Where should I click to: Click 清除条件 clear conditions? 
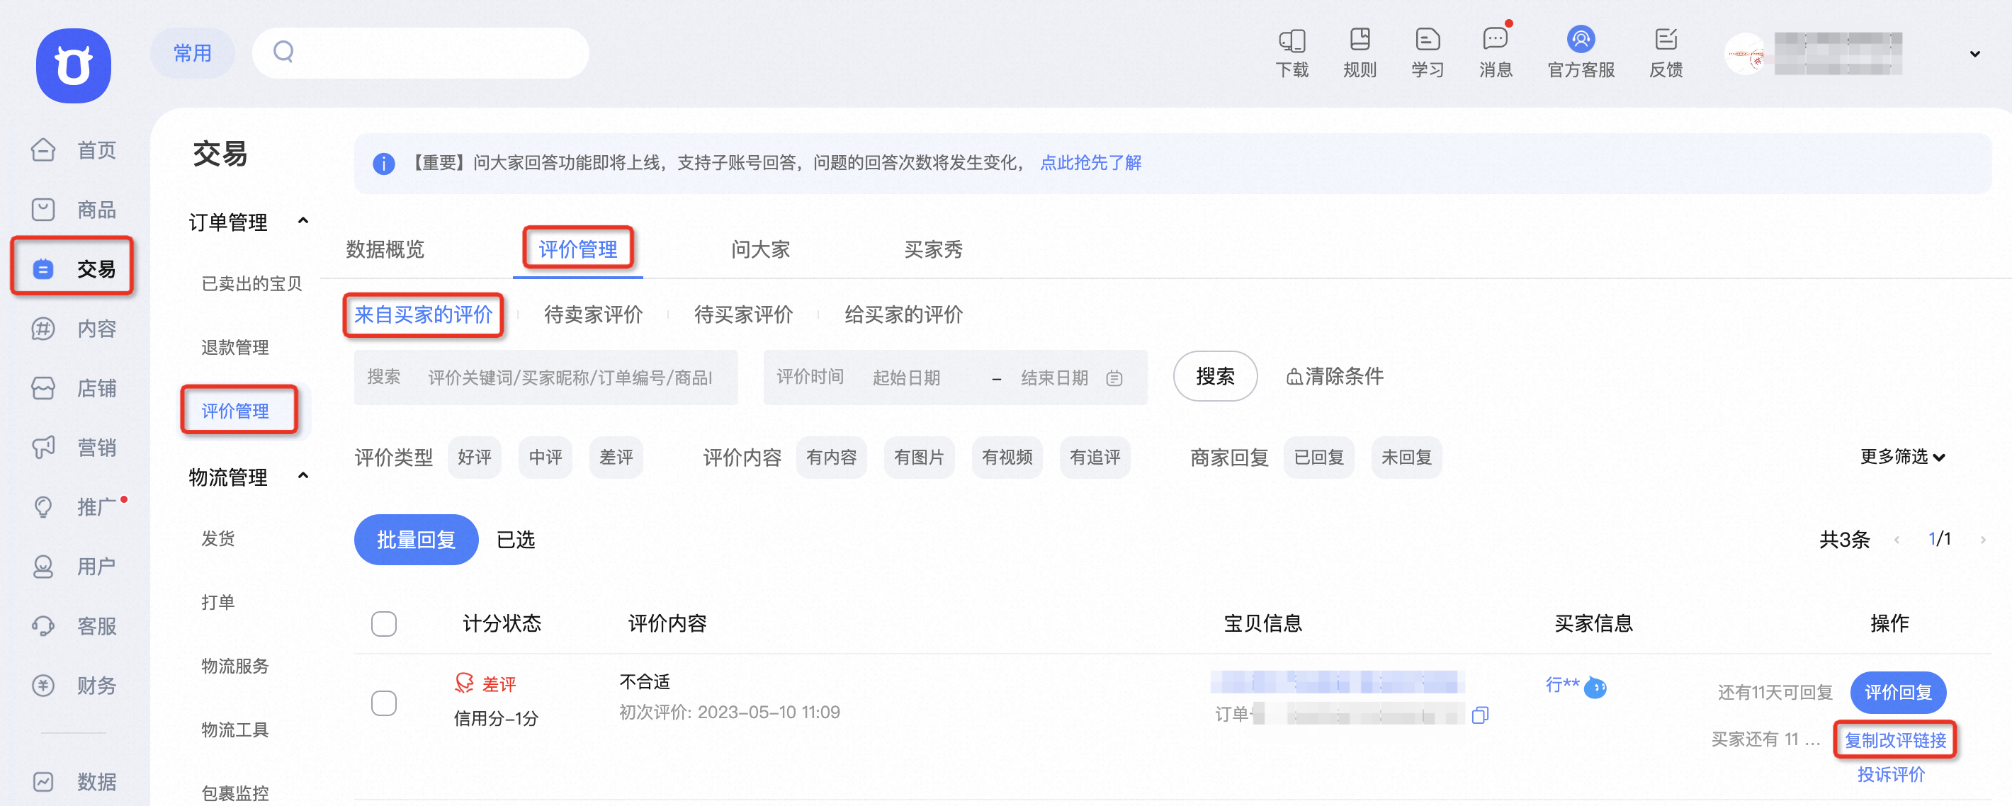[1335, 377]
